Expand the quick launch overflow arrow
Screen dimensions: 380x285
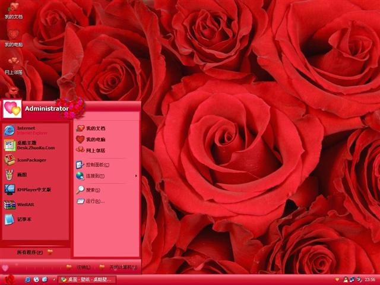tap(53, 280)
